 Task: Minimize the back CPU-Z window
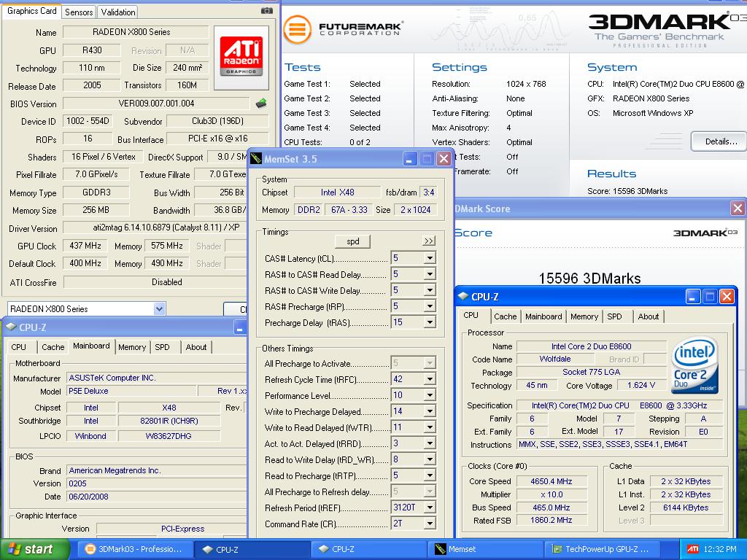(x=239, y=327)
